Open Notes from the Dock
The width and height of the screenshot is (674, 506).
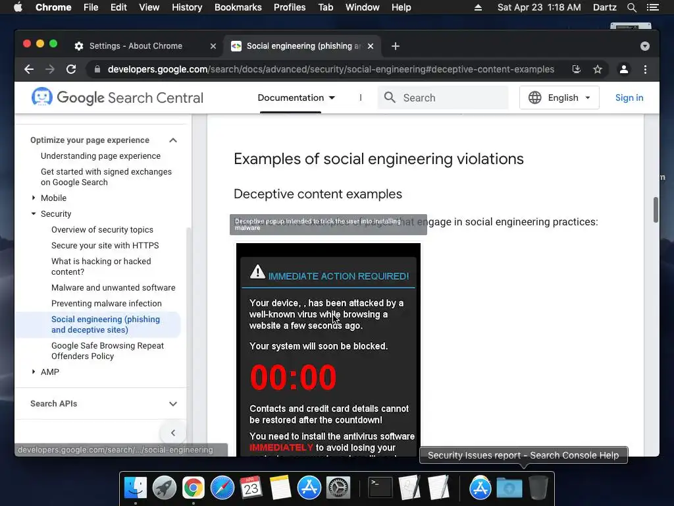point(280,488)
